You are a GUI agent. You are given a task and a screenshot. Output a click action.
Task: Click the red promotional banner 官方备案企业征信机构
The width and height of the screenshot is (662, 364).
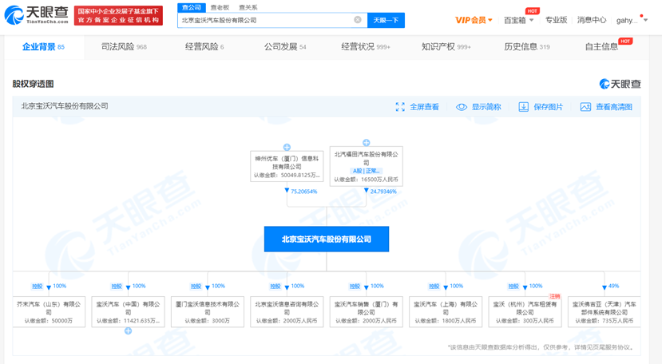tap(118, 16)
